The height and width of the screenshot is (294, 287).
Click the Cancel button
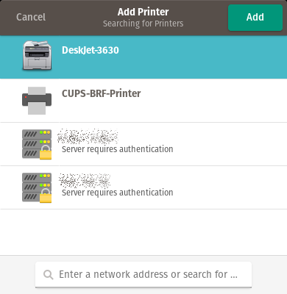coord(31,18)
